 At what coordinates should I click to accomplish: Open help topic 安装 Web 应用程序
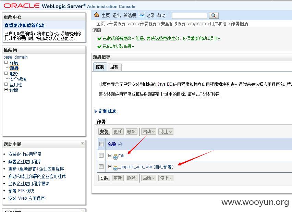(x=26, y=198)
